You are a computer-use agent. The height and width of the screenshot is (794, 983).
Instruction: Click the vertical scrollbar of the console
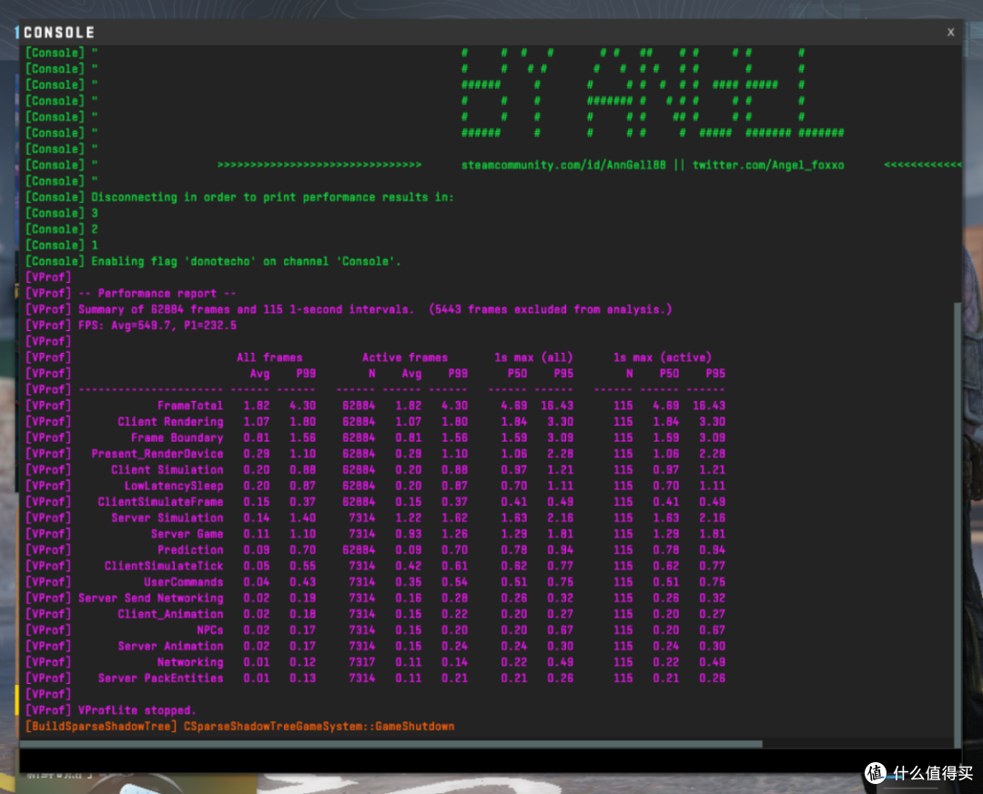957,523
